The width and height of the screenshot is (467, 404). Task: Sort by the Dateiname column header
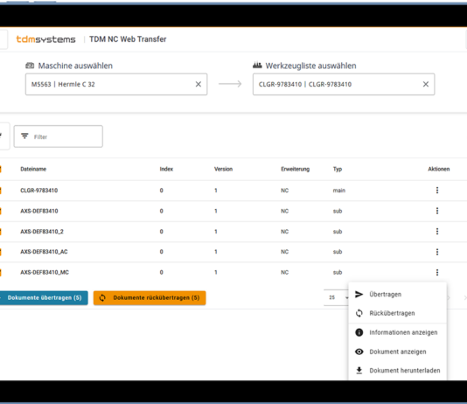(33, 169)
